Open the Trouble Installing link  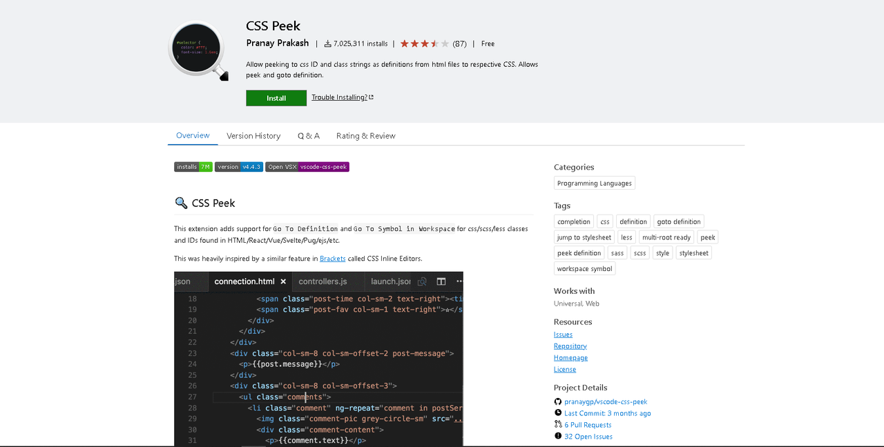pyautogui.click(x=343, y=97)
